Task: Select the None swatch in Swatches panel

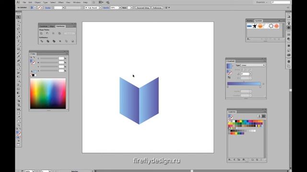Action: 229,121
